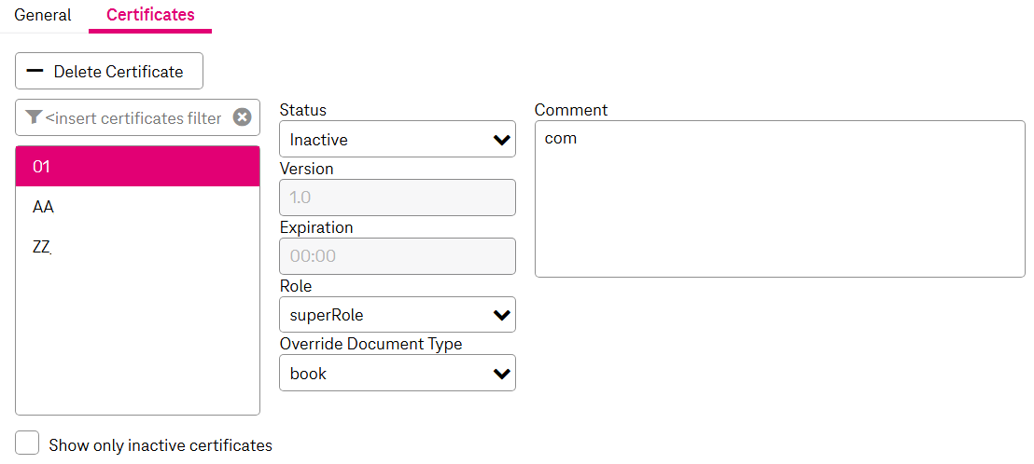The height and width of the screenshot is (464, 1034).
Task: Click the 'Show only inactive certificates' label
Action: click(x=160, y=445)
